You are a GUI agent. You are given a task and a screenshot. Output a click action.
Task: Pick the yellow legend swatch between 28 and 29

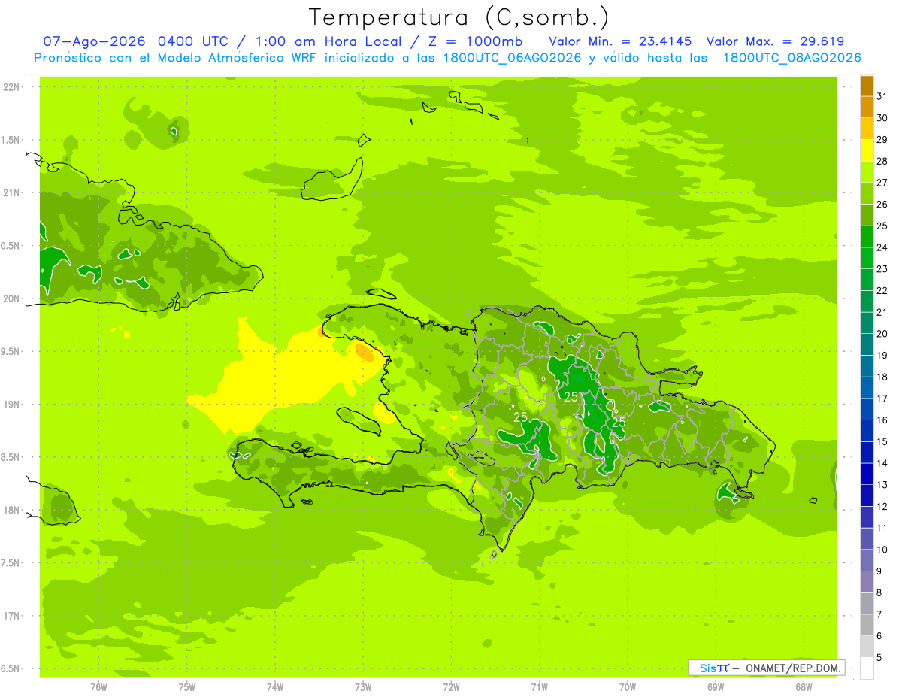(867, 150)
